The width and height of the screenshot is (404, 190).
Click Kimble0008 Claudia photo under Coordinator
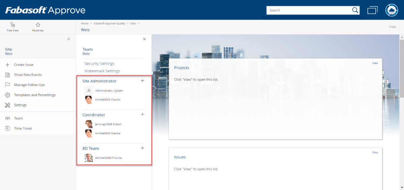point(89,133)
